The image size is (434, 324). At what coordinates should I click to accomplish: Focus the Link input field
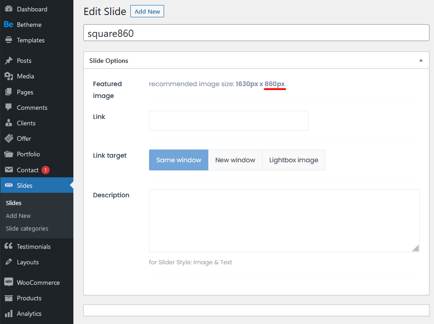(x=228, y=121)
